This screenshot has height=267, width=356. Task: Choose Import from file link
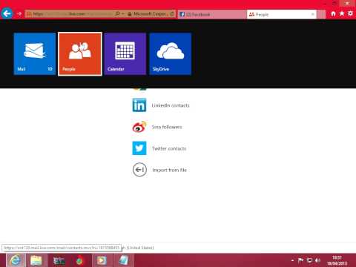tap(170, 170)
